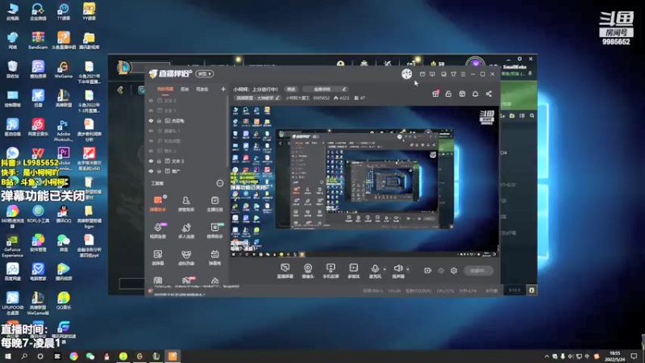This screenshot has width=645, height=363.
Task: Click the 直播中 streaming button
Action: click(478, 270)
